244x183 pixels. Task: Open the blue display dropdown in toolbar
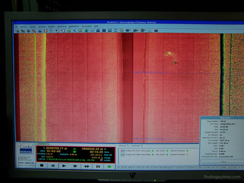click(x=129, y=30)
